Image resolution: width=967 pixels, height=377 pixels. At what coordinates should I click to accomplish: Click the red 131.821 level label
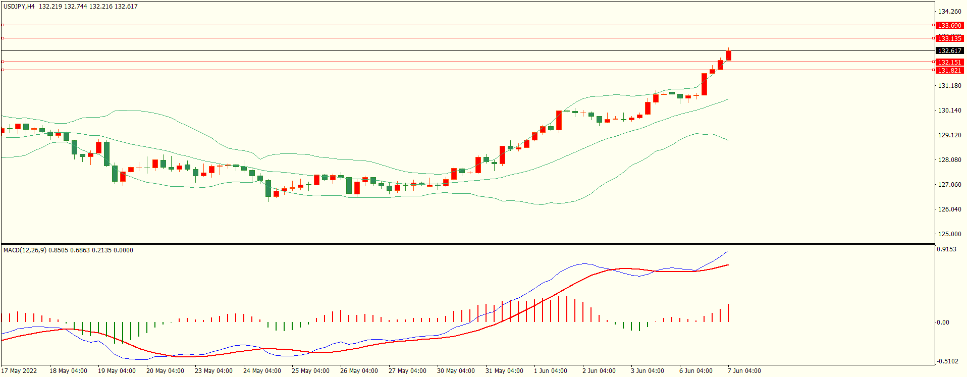949,70
